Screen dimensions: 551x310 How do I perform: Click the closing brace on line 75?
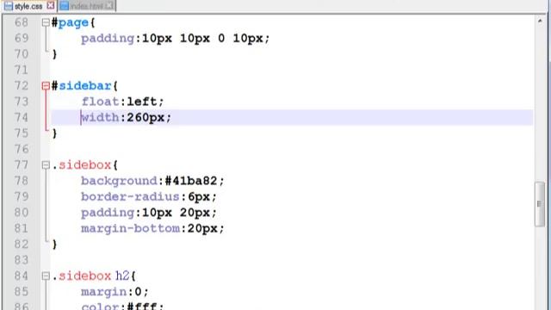click(x=54, y=133)
